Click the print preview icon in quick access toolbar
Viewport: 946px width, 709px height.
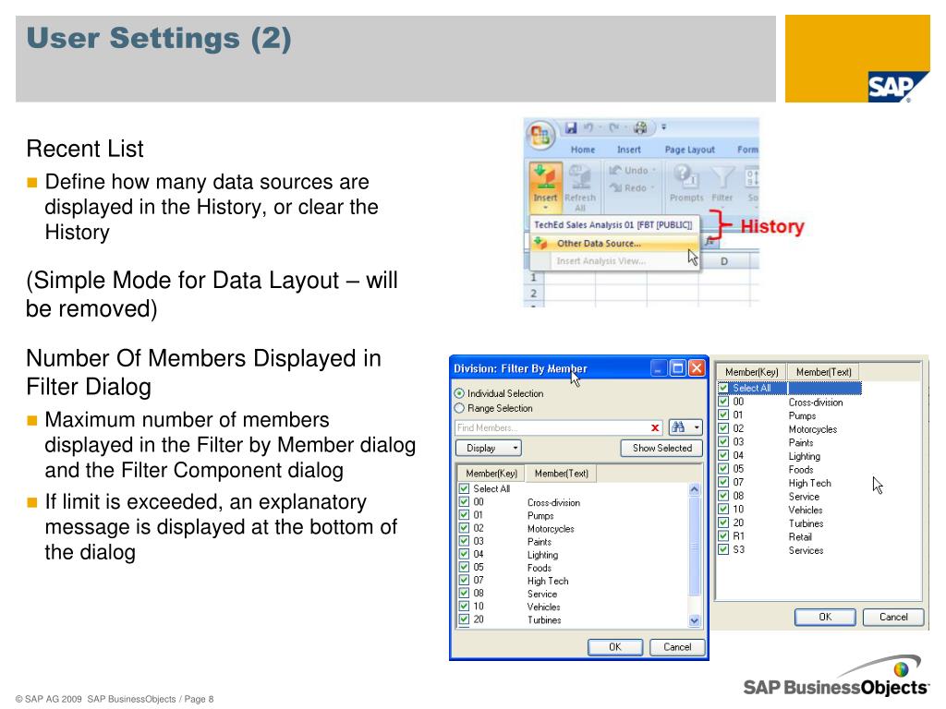click(640, 127)
